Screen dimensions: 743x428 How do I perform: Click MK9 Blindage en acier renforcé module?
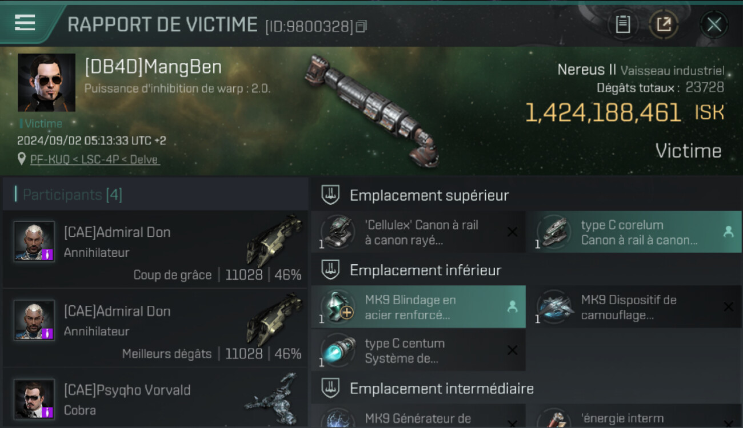pyautogui.click(x=418, y=307)
